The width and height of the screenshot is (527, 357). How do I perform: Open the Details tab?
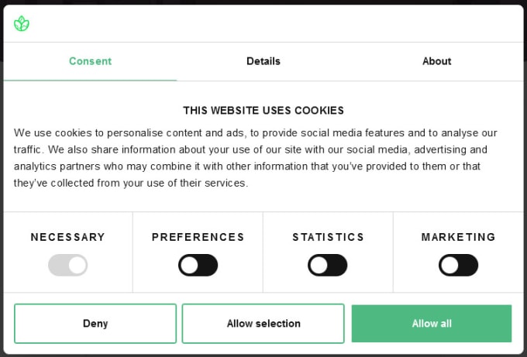point(263,61)
